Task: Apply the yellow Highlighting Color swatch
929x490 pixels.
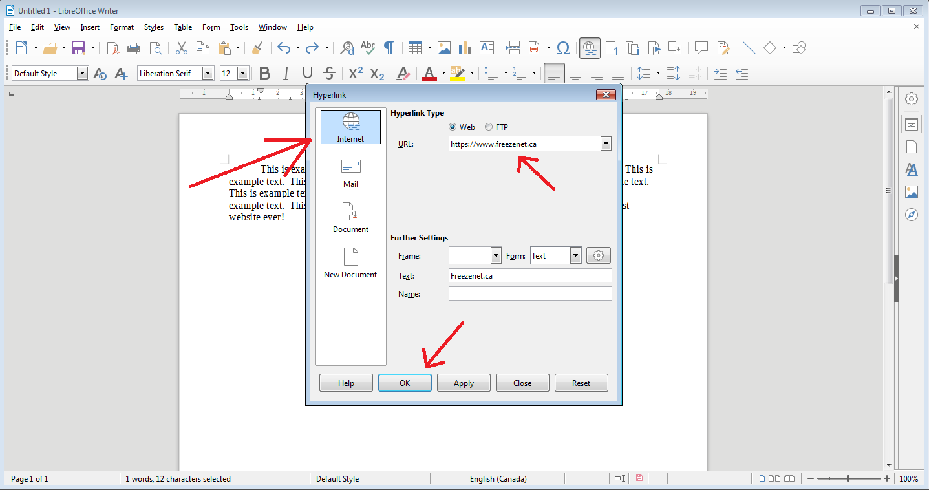Action: point(458,73)
